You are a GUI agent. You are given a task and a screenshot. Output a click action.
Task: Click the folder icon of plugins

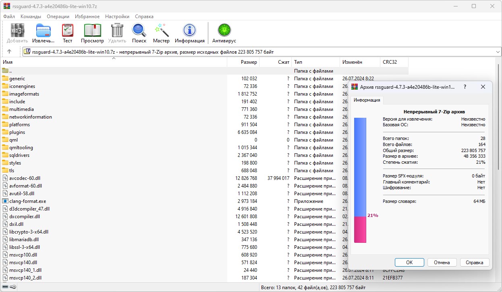5,132
